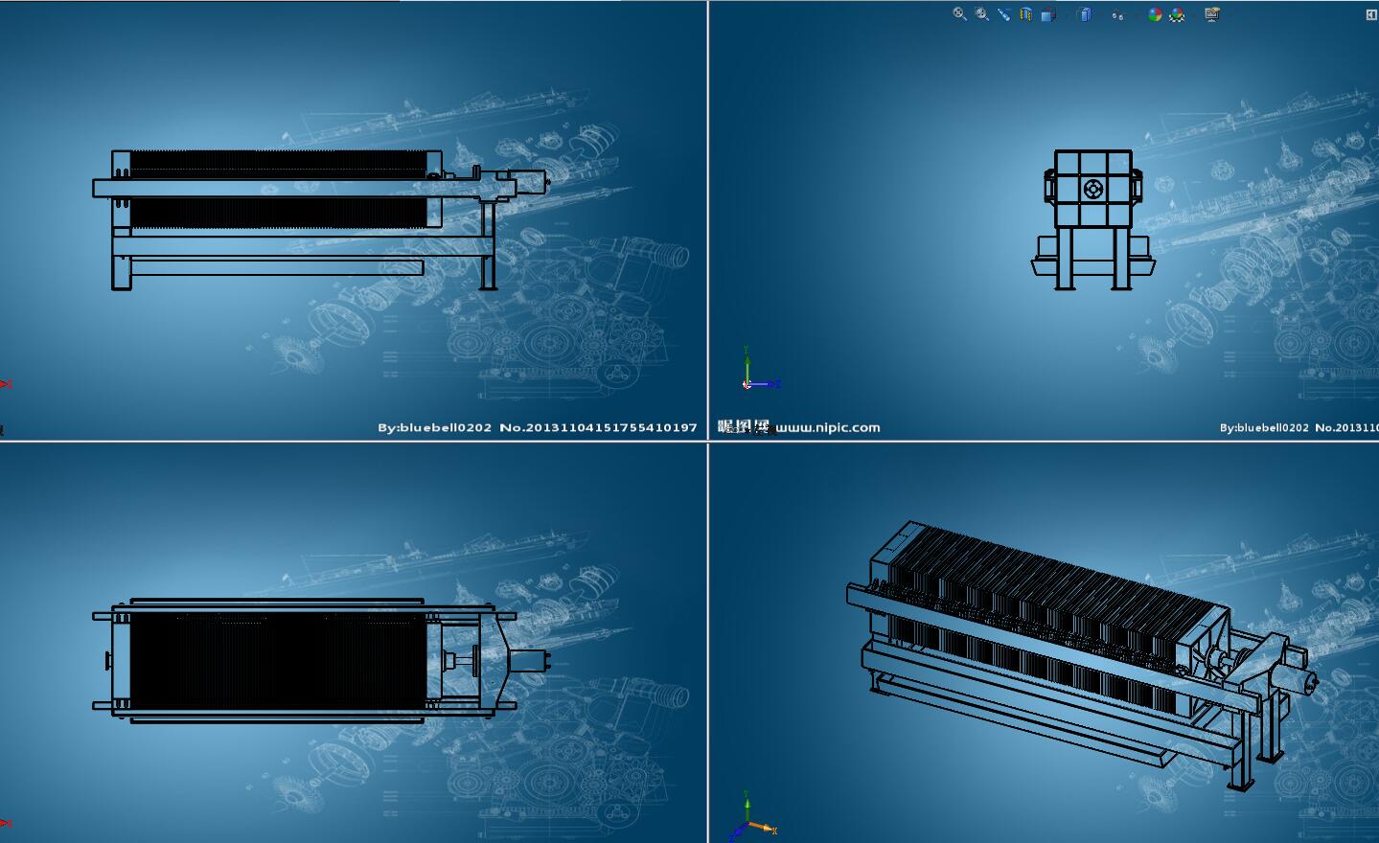1379x843 pixels.
Task: Click the www.nipic.com text
Action: (827, 427)
